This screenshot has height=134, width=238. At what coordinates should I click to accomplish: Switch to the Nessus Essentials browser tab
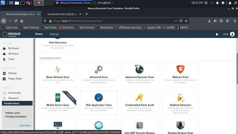pyautogui.click(x=21, y=14)
